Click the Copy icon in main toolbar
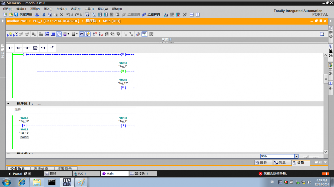The height and width of the screenshot is (187, 334). click(50, 15)
